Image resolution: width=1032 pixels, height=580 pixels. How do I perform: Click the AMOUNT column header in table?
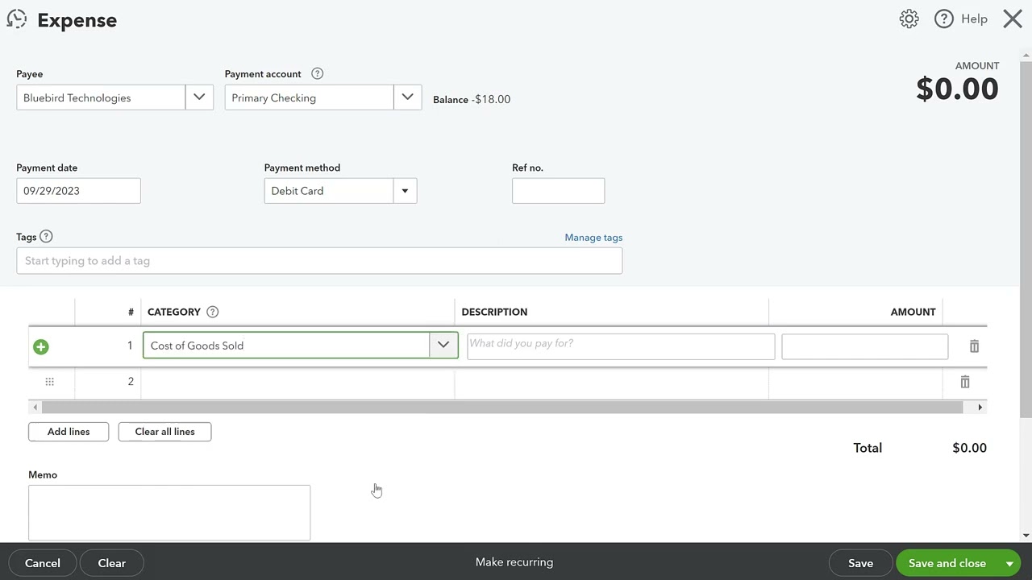(913, 312)
